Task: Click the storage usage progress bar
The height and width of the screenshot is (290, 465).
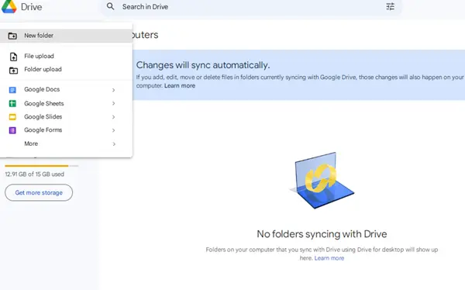Action: (42, 166)
